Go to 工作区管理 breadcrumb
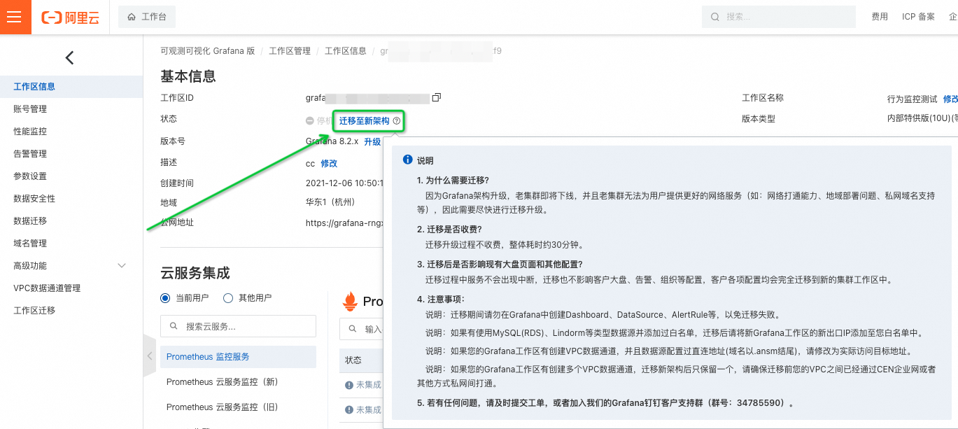 pos(290,51)
